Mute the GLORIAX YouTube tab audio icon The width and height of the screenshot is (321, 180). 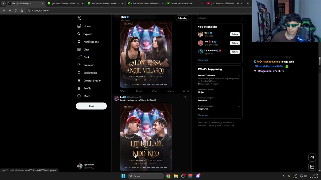(237, 3)
